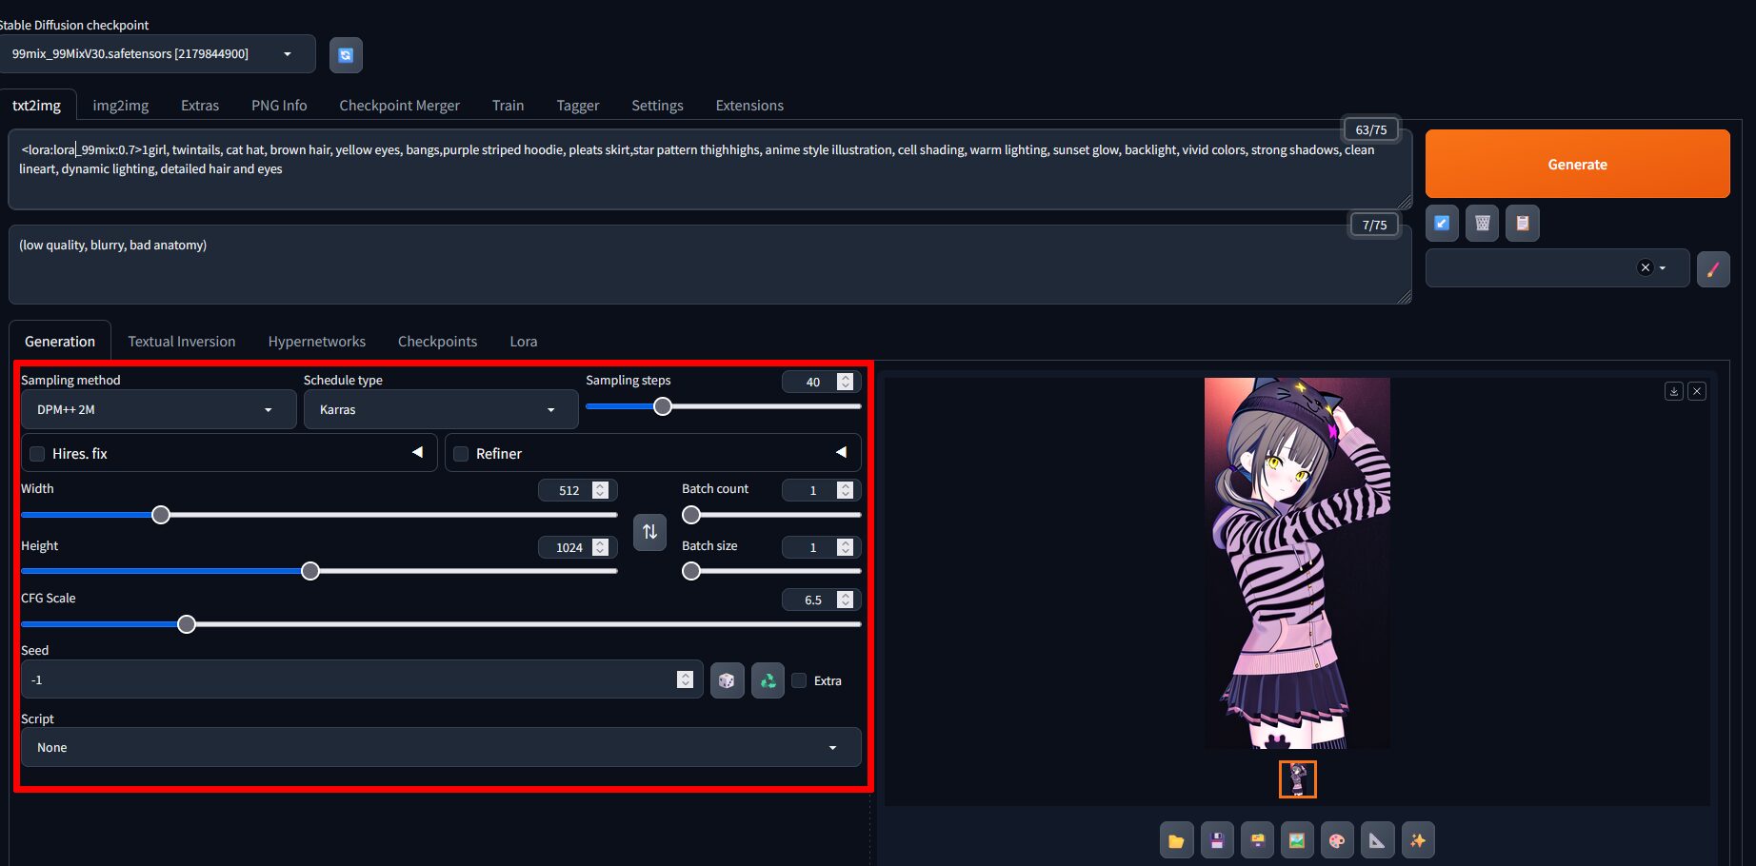The width and height of the screenshot is (1756, 866).
Task: Switch to the img2img tab
Action: 120,106
